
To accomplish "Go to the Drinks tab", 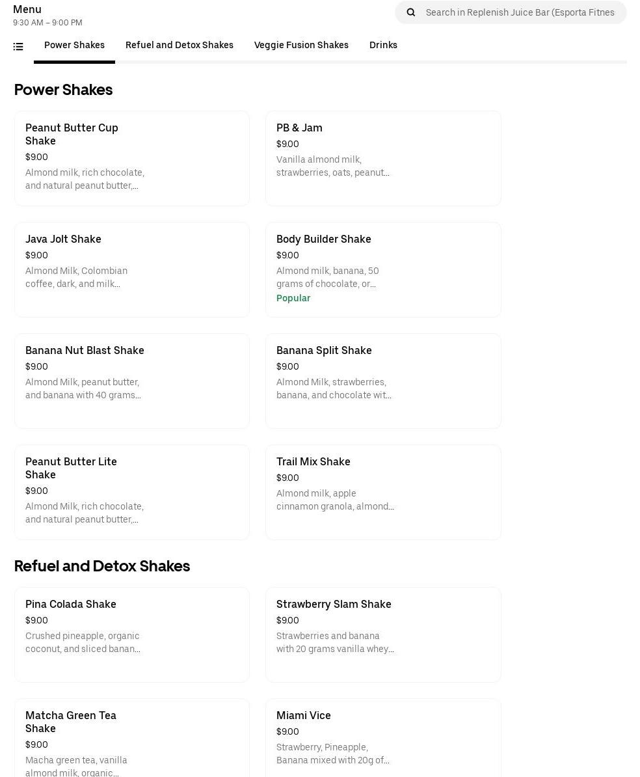I will pos(383,46).
